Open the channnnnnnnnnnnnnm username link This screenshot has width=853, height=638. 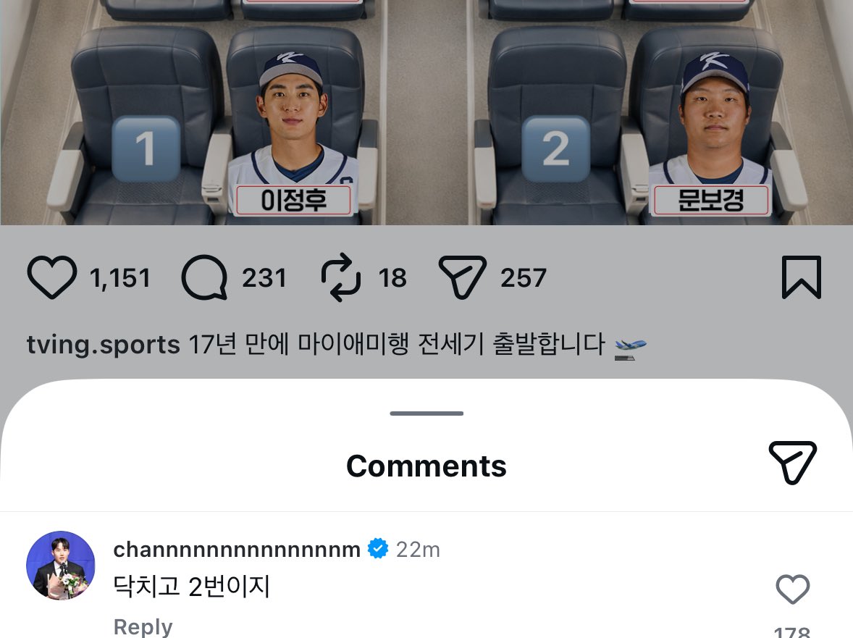[x=237, y=550]
